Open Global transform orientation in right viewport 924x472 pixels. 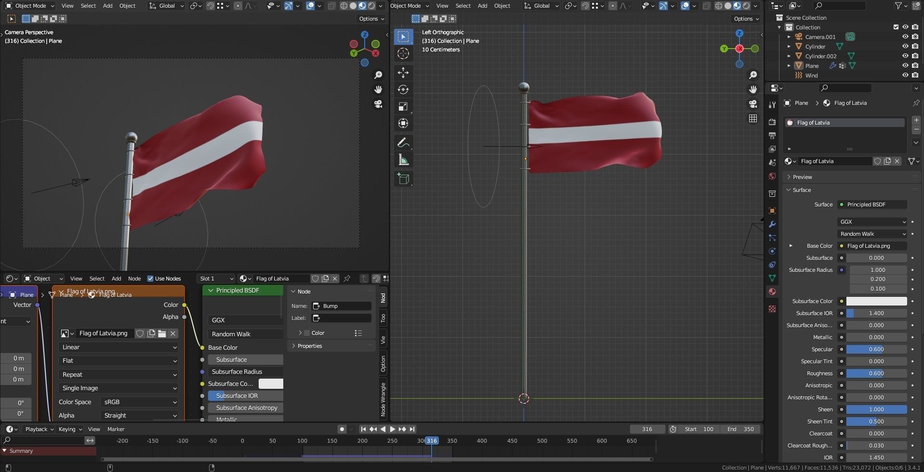pyautogui.click(x=541, y=6)
